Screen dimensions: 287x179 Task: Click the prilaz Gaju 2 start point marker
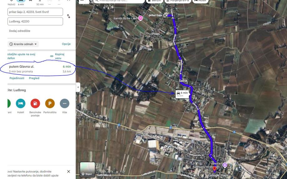click(x=167, y=15)
